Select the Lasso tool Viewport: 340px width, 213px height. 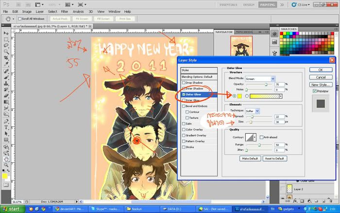coord(5,45)
